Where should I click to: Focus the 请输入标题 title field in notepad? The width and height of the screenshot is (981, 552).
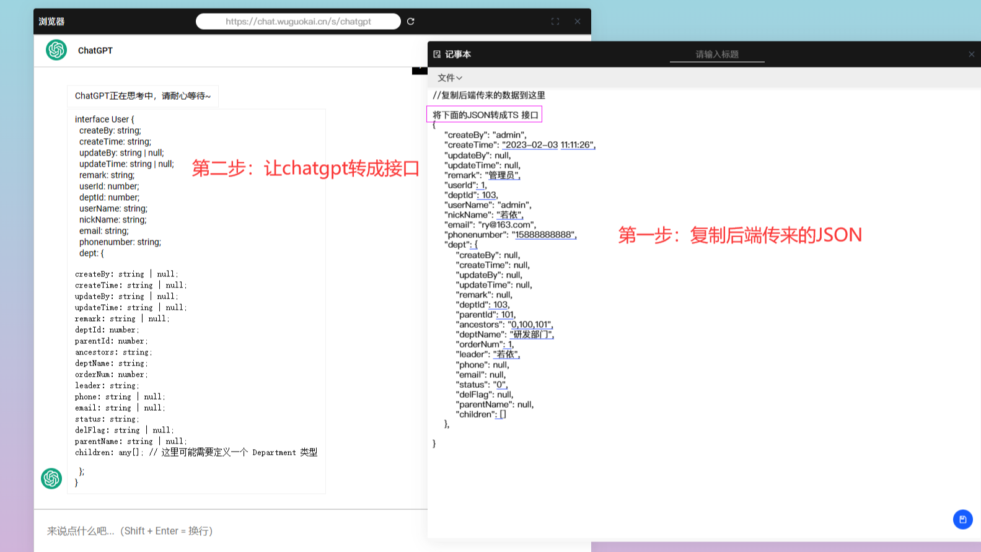pyautogui.click(x=717, y=55)
